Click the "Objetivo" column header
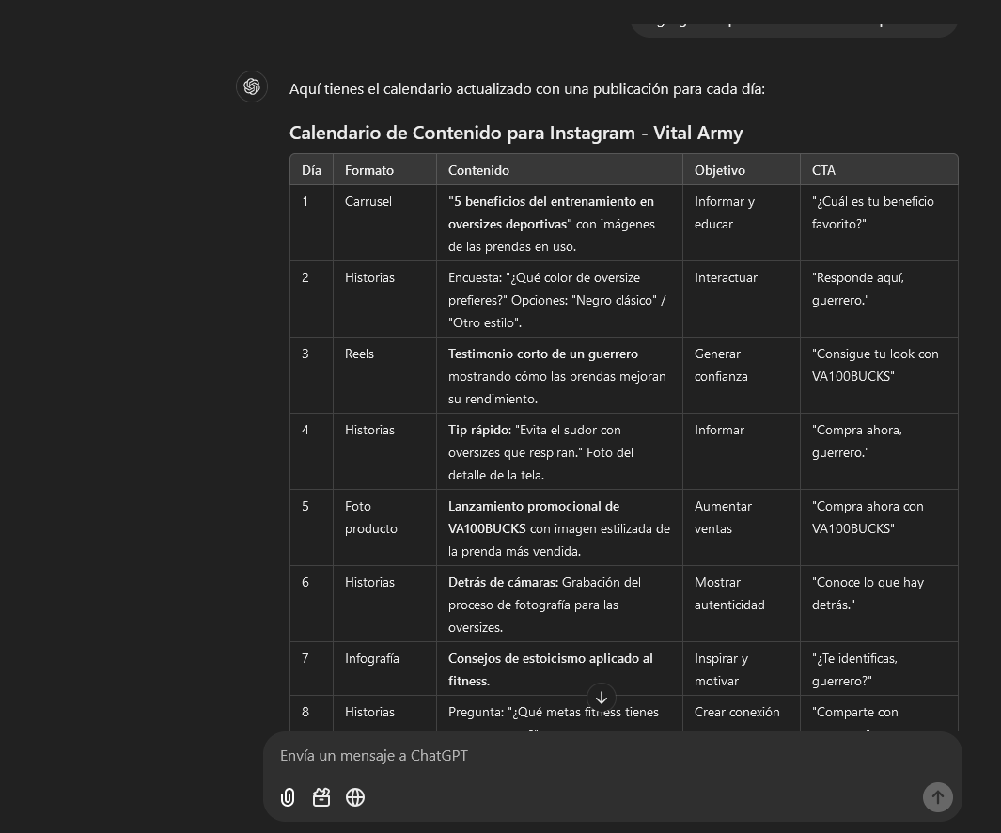The image size is (1001, 833). click(720, 170)
